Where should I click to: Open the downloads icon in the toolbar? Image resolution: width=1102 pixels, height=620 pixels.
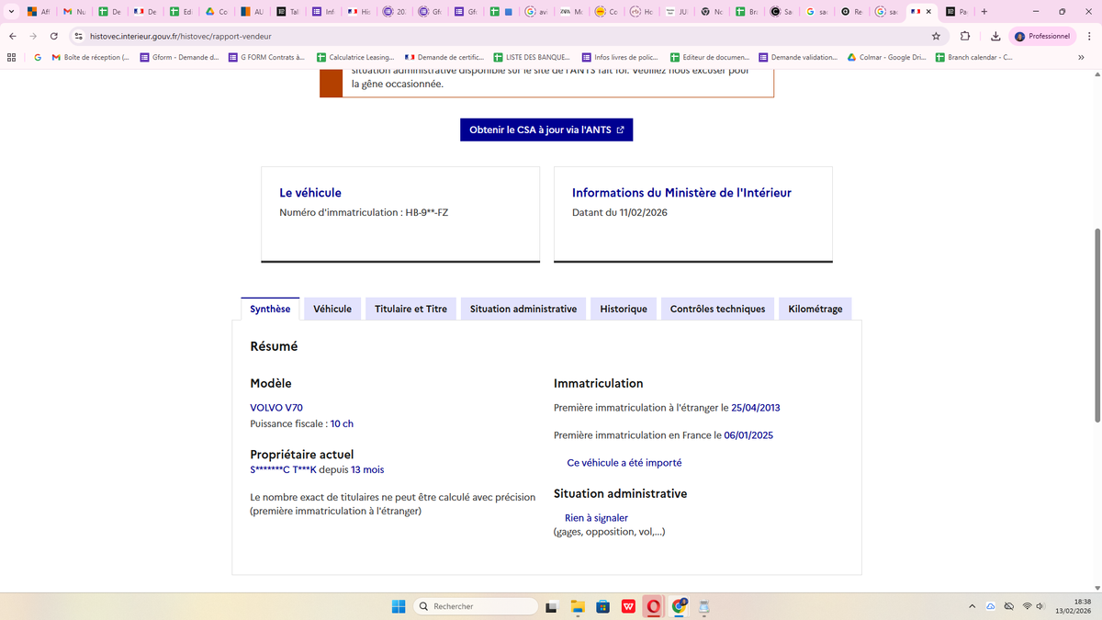point(995,36)
